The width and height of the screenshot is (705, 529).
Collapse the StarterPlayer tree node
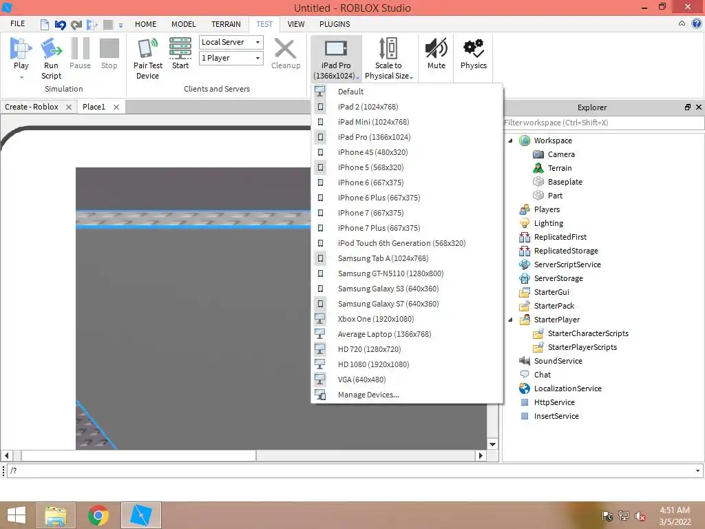pyautogui.click(x=510, y=320)
